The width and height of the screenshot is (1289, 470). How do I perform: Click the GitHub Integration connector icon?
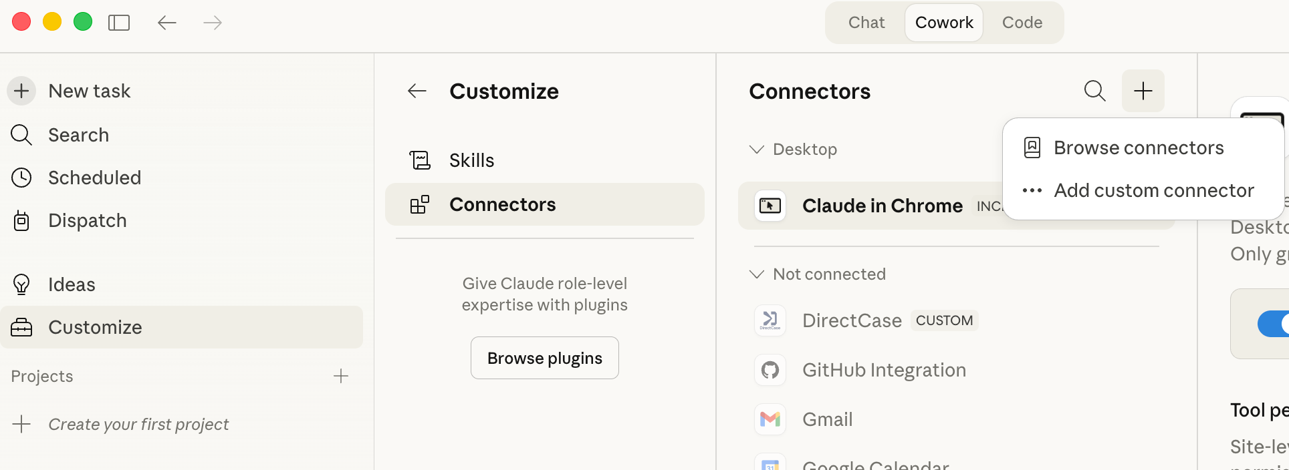[770, 370]
